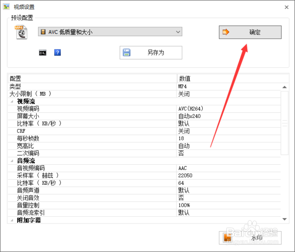This screenshot has height=252, width=295.
Task: Click the 视频设置 title bar app icon
Action: (x=6, y=7)
